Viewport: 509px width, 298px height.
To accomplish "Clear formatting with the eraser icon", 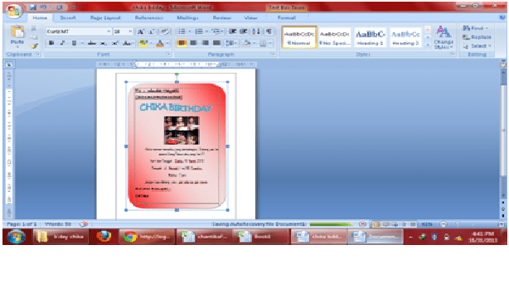I will click(x=165, y=31).
